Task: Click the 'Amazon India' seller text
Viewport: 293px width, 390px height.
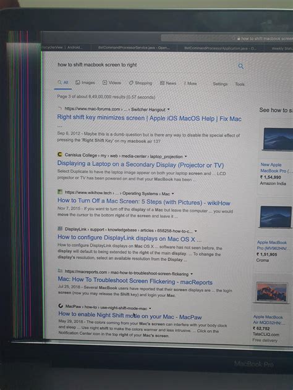Action: click(x=273, y=183)
